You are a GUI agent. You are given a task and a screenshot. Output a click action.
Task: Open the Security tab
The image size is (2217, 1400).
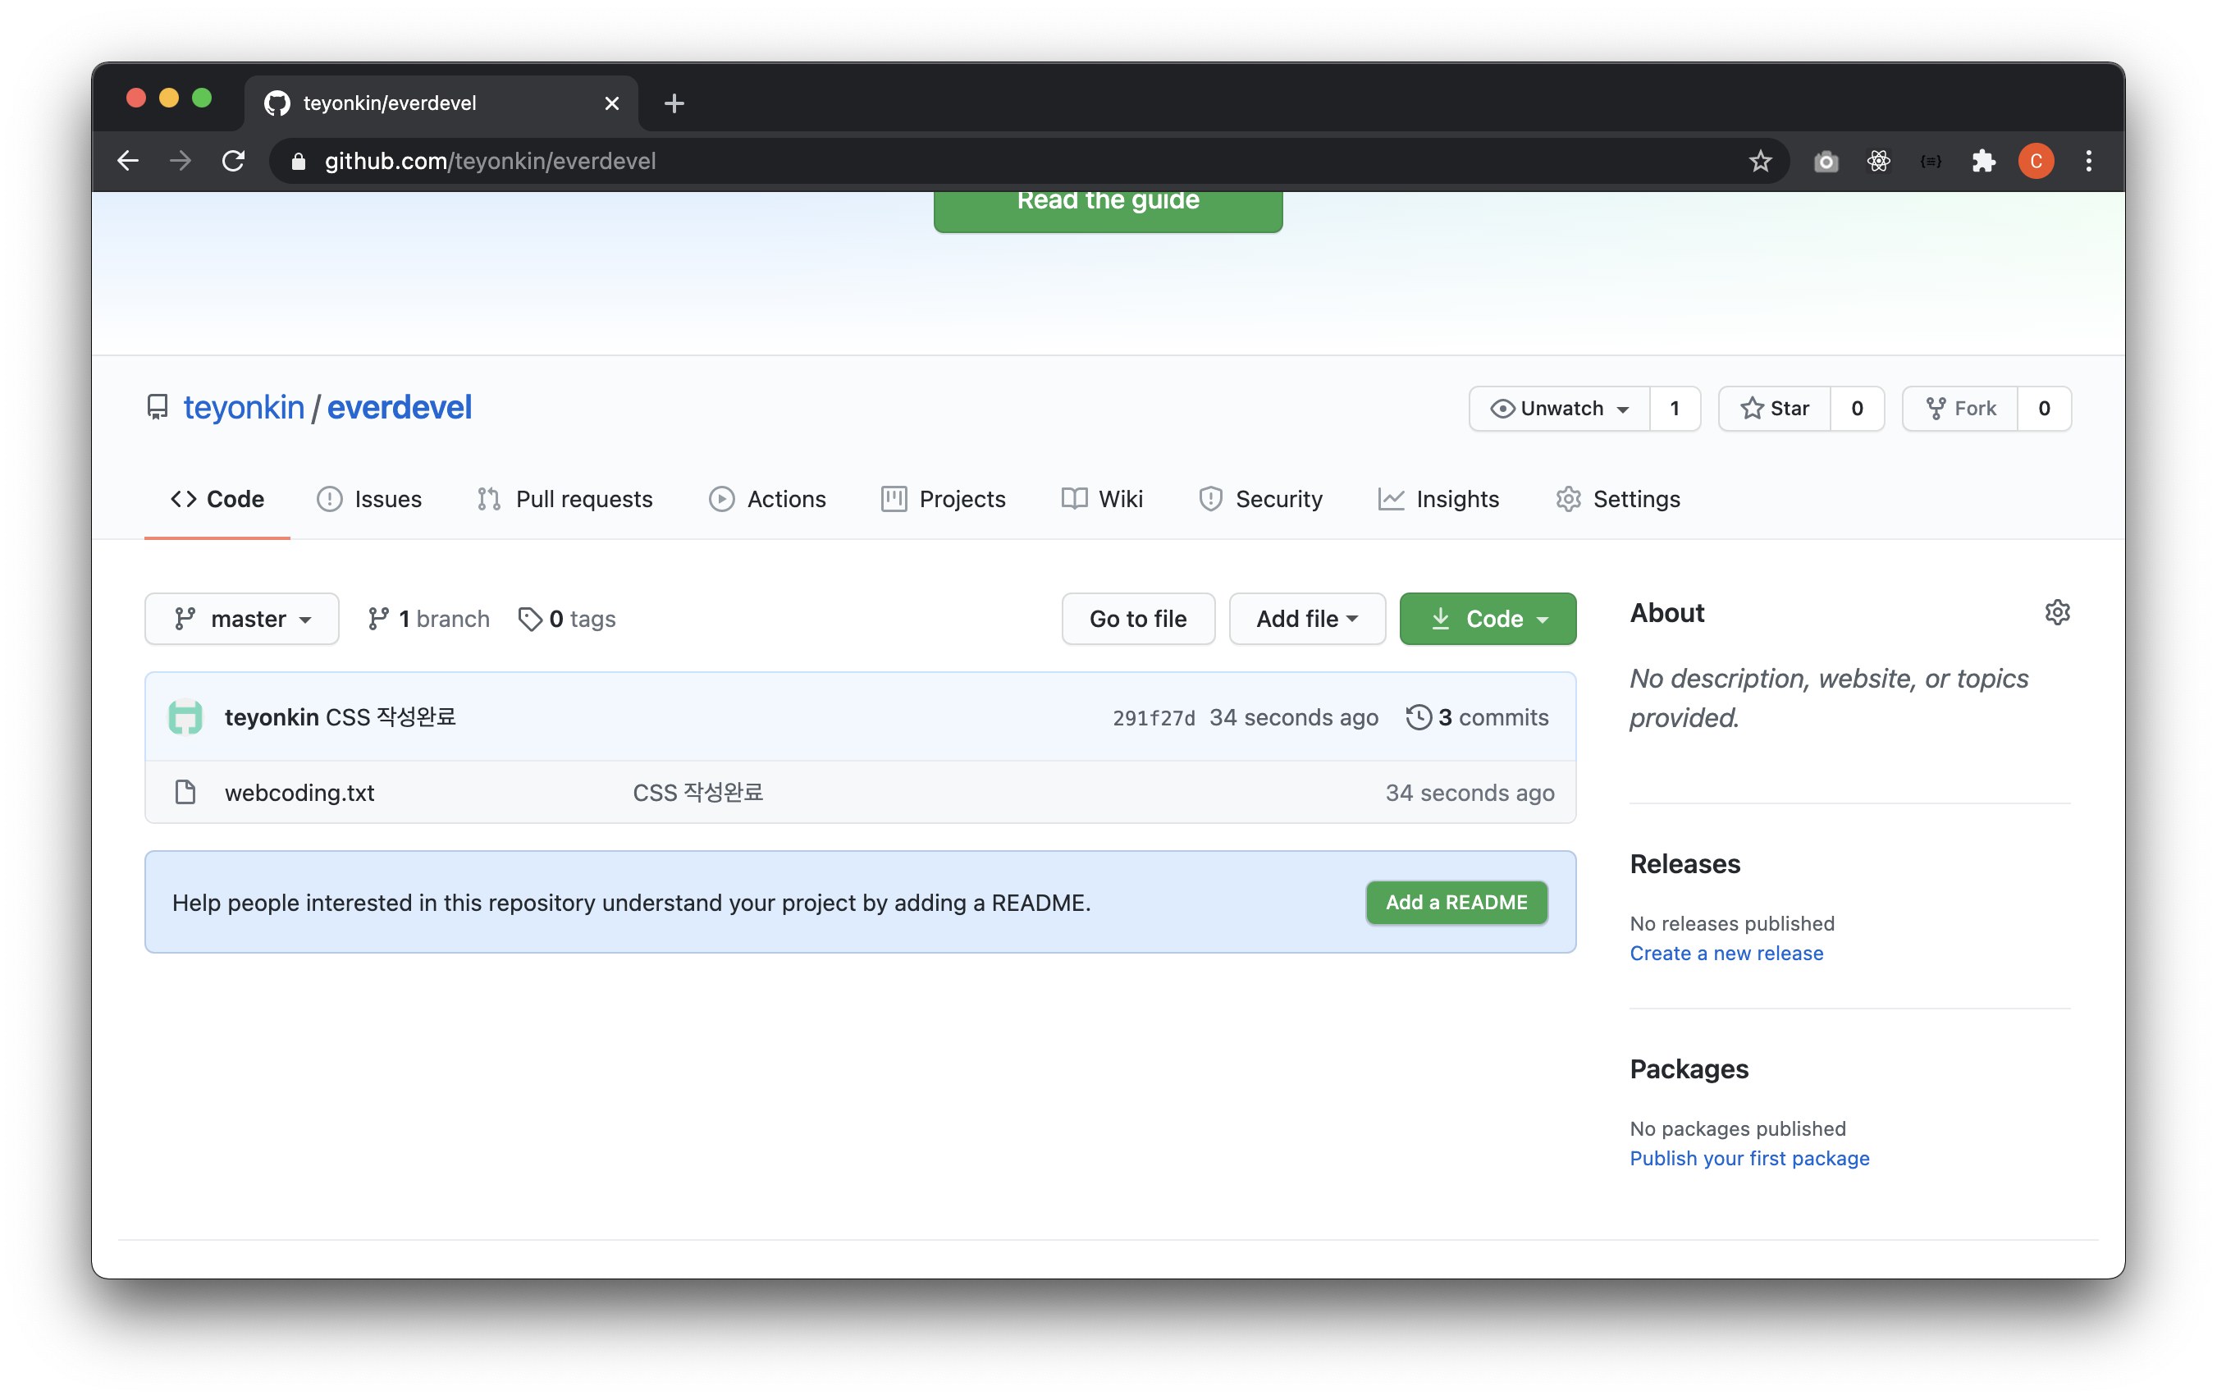[x=1260, y=498]
